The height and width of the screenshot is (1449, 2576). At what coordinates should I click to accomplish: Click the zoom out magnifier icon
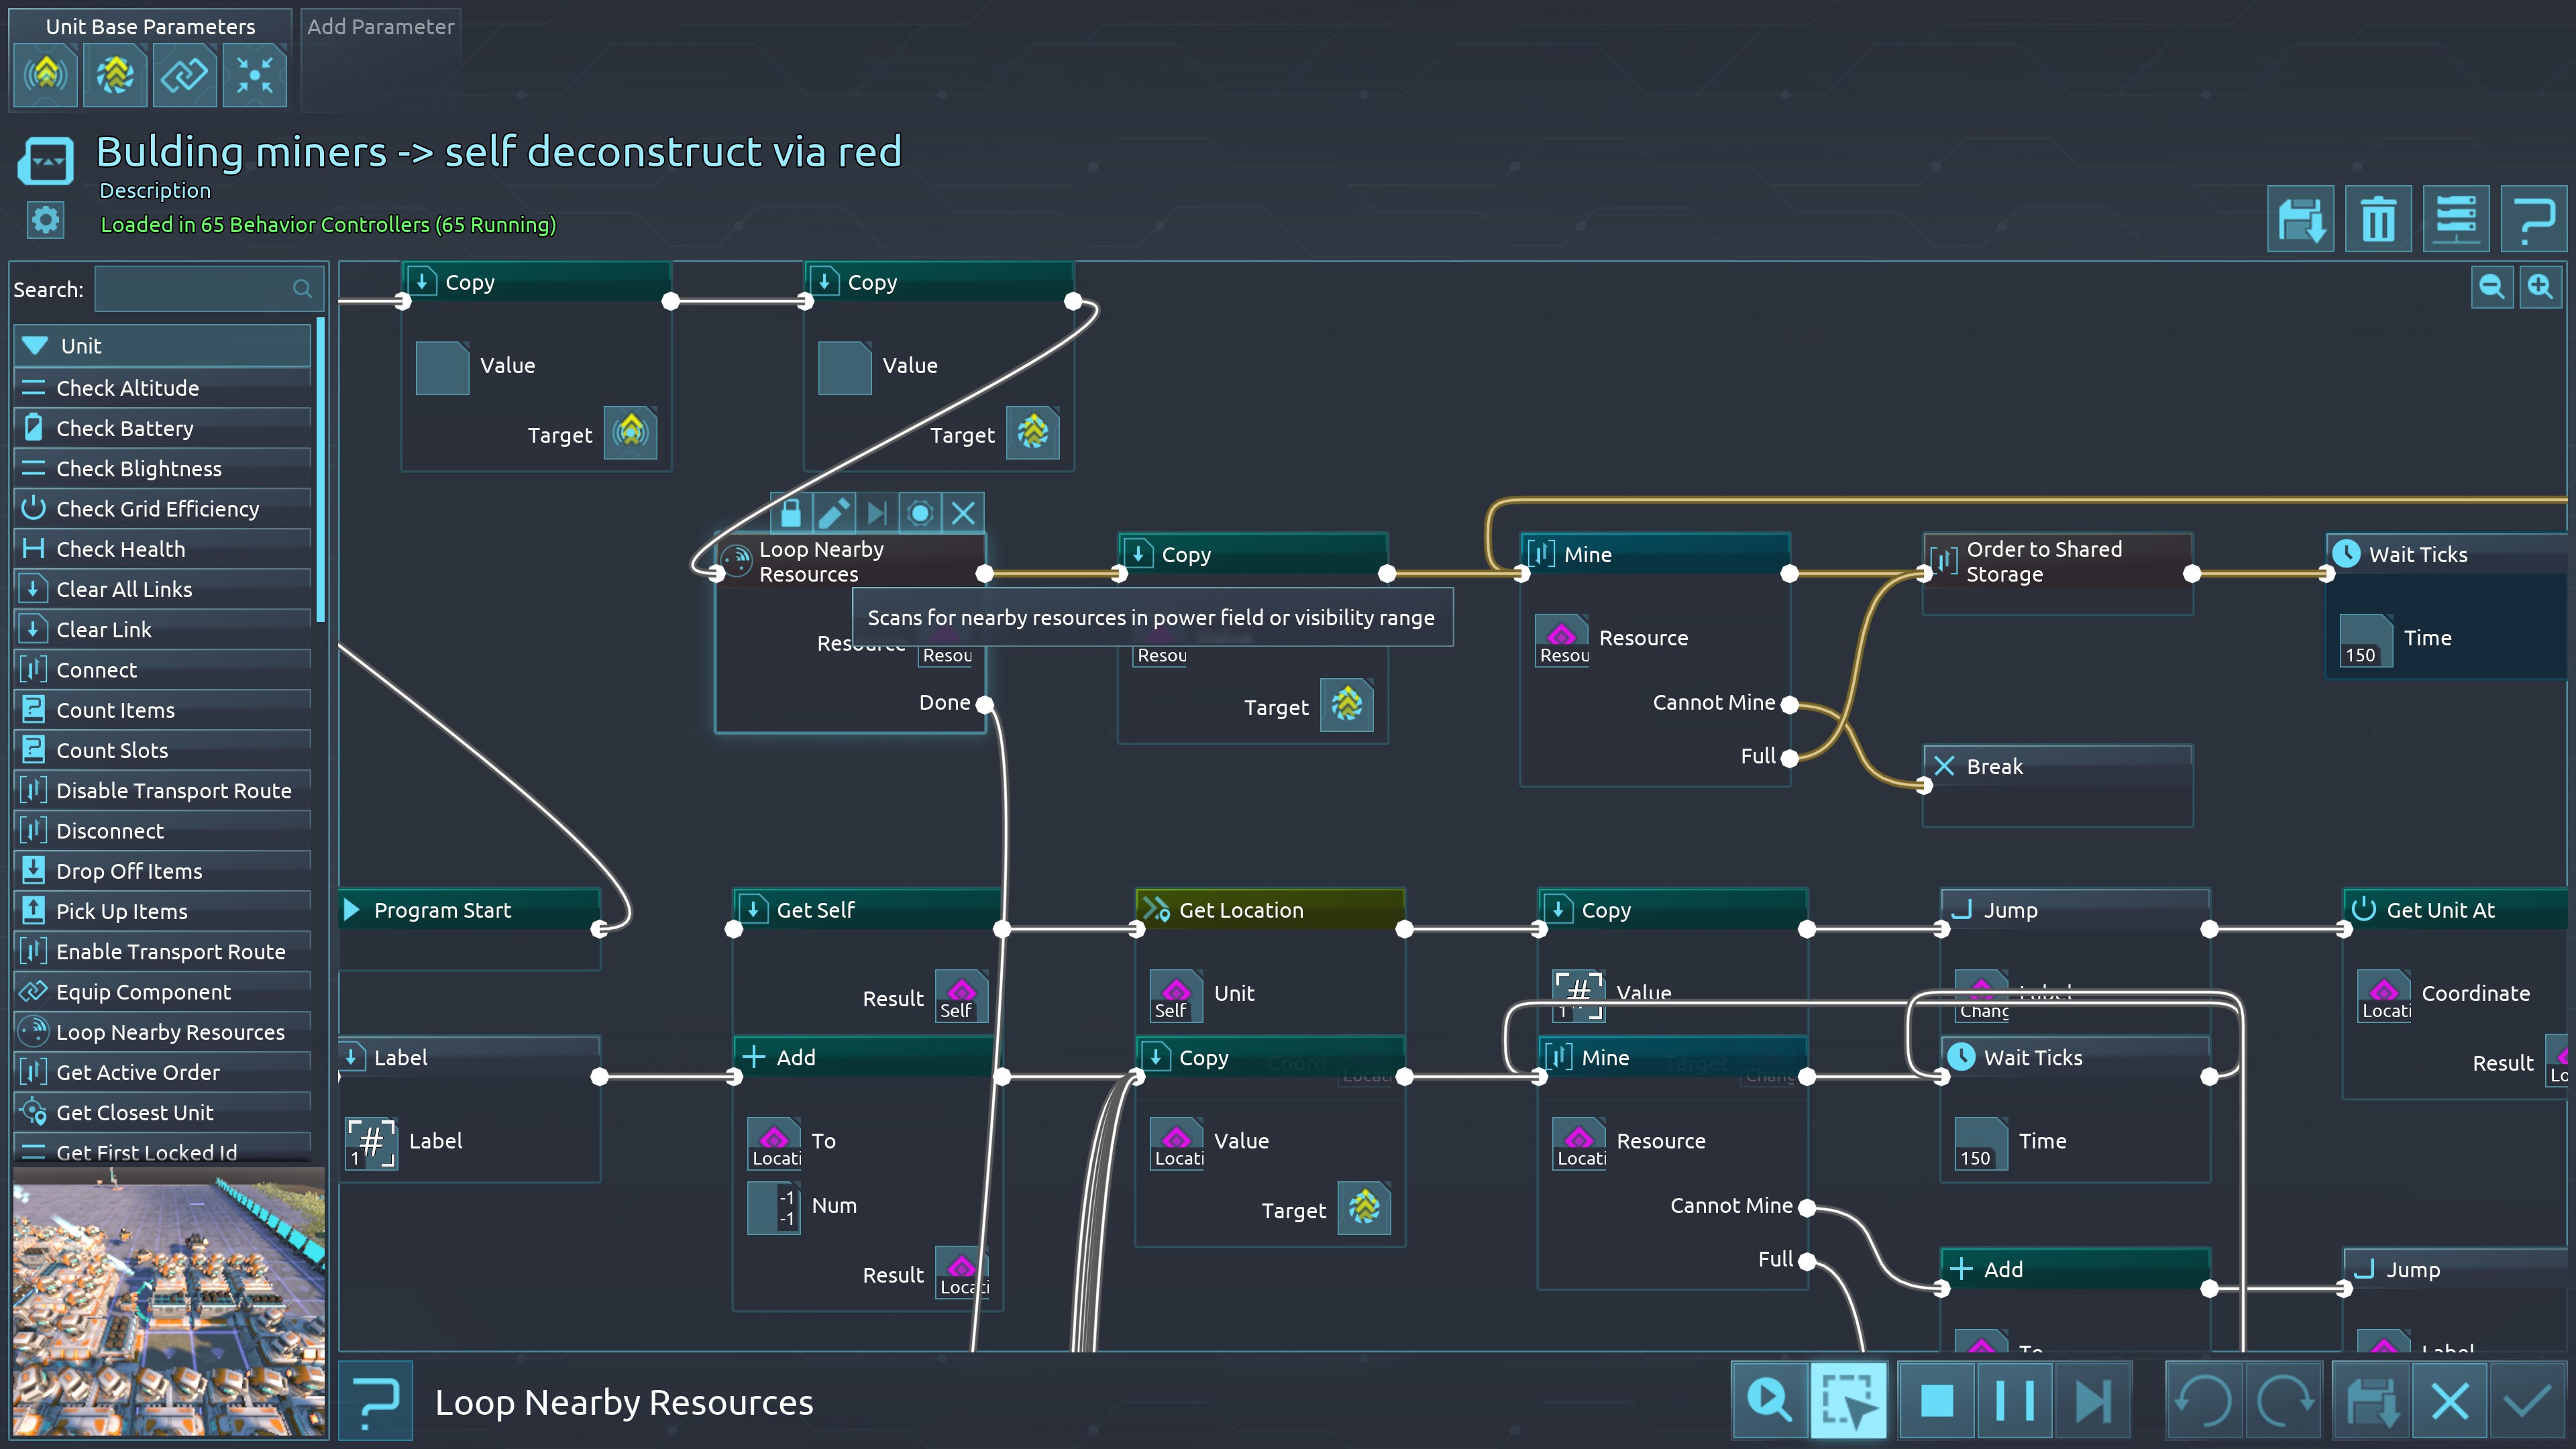[2491, 288]
